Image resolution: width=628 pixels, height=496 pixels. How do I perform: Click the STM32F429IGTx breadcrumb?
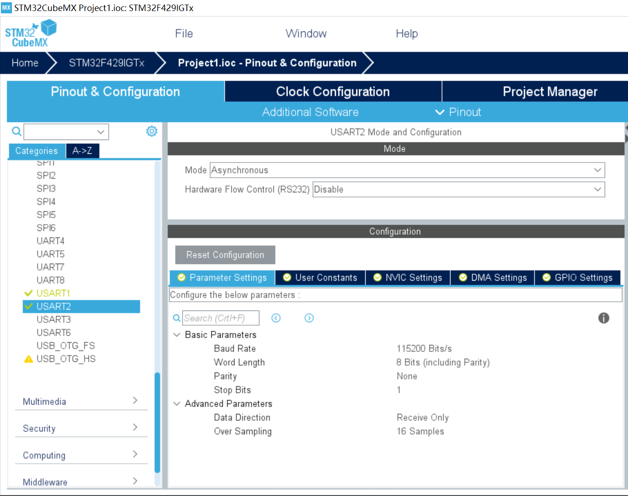[107, 63]
